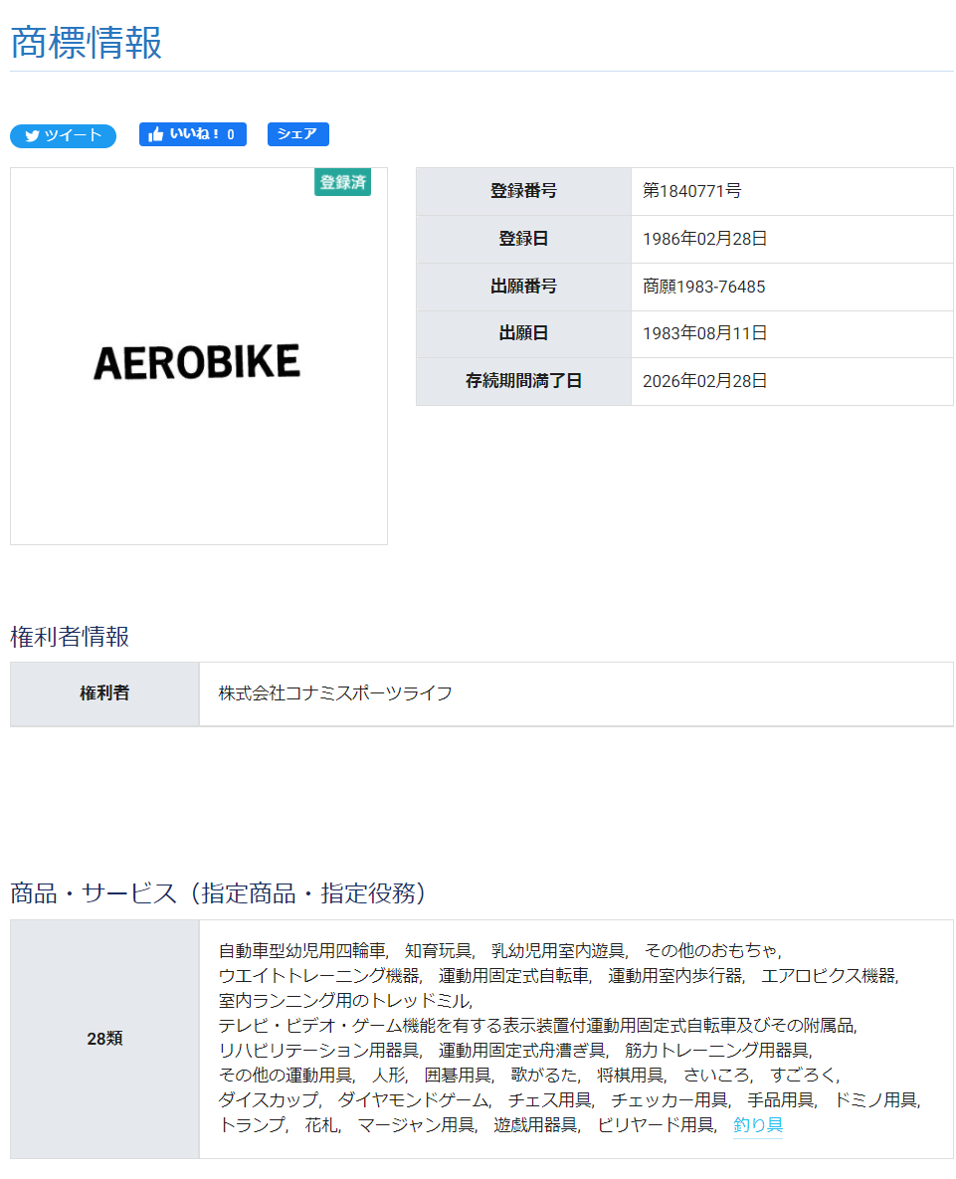Select registration date 1986年02月28日
This screenshot has height=1179, width=956.
704,239
